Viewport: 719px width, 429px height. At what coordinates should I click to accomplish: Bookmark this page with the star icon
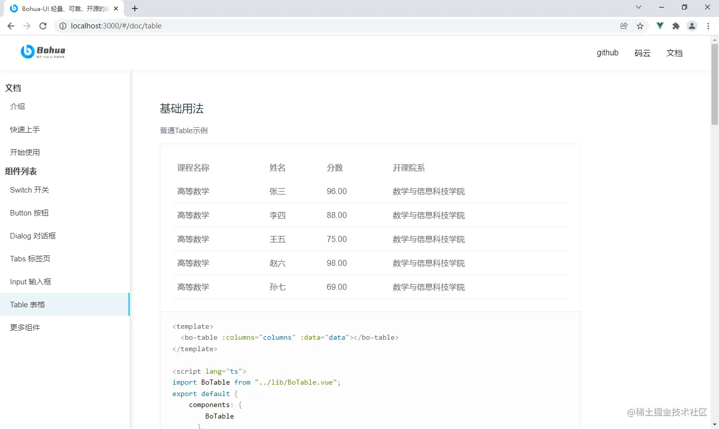(x=640, y=26)
